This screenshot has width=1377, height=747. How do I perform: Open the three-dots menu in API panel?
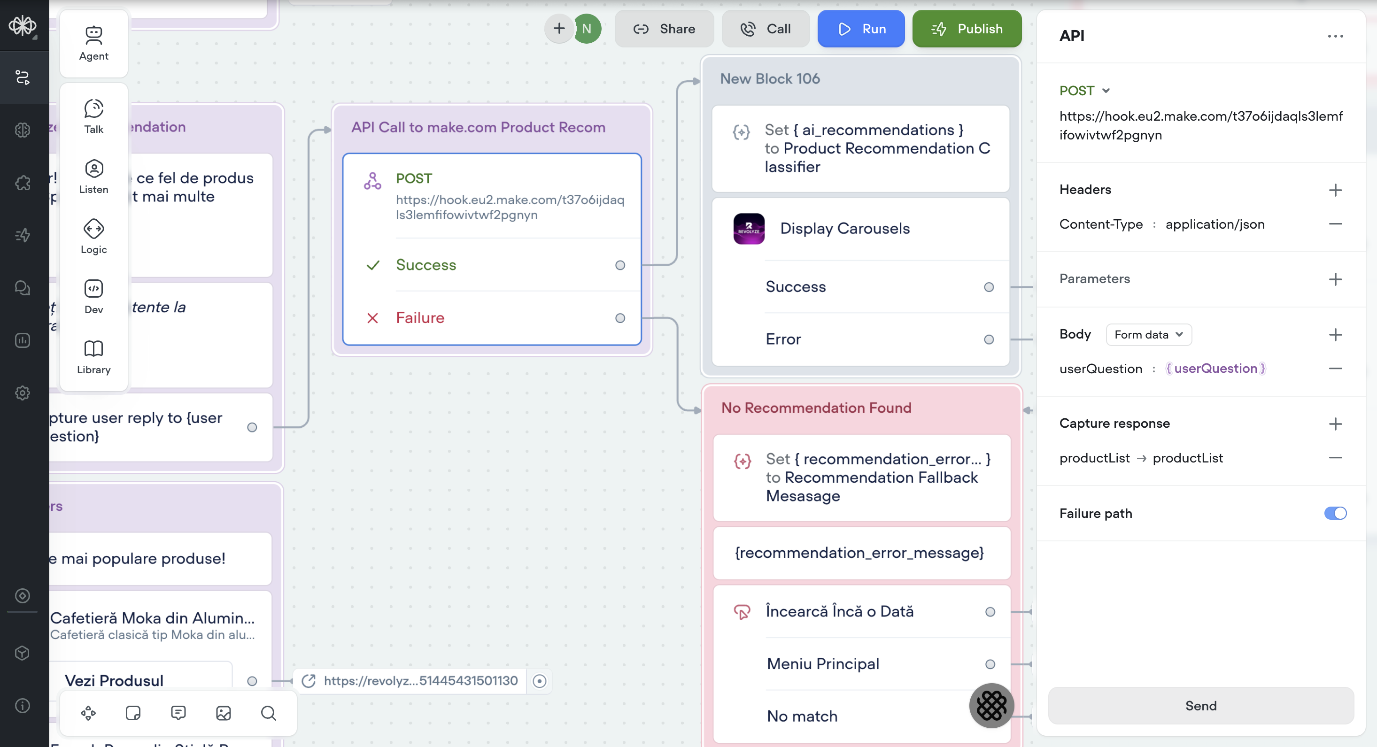[1335, 36]
